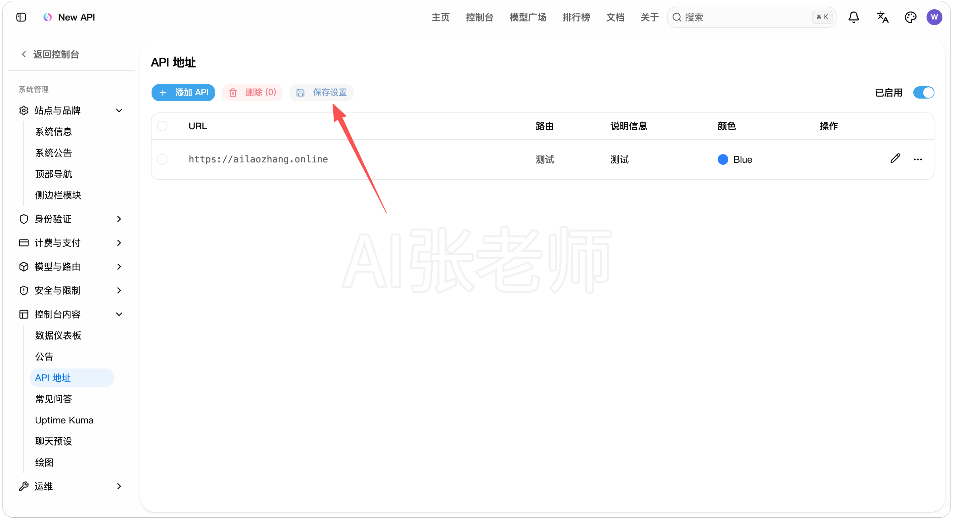Open the user avatar W menu
Viewport: 953px width, 520px height.
pyautogui.click(x=934, y=18)
